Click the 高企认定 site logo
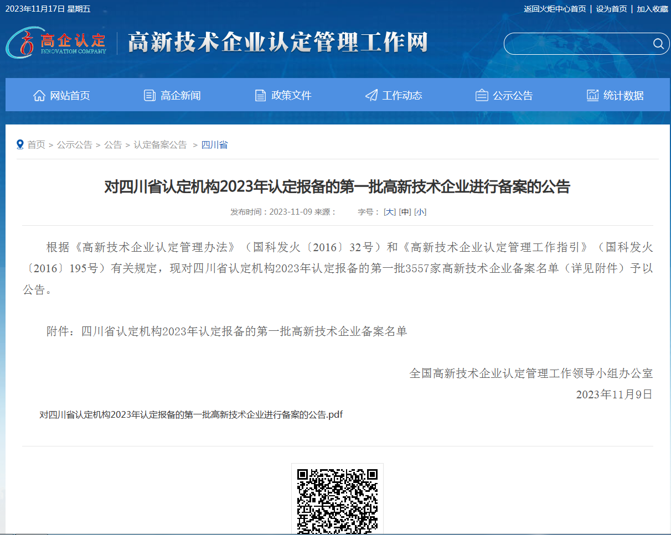The image size is (671, 535). click(56, 43)
